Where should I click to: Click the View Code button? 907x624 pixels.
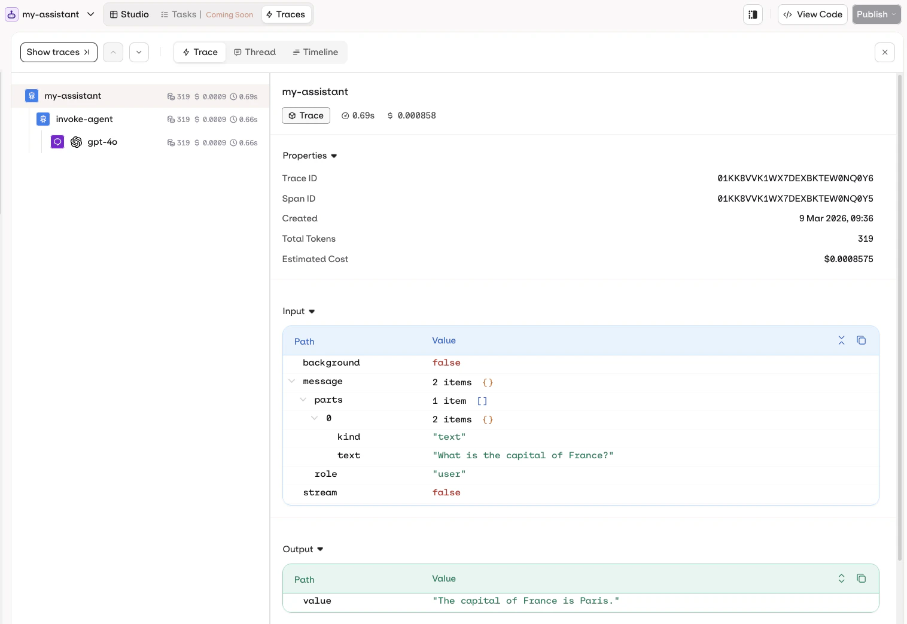coord(814,14)
